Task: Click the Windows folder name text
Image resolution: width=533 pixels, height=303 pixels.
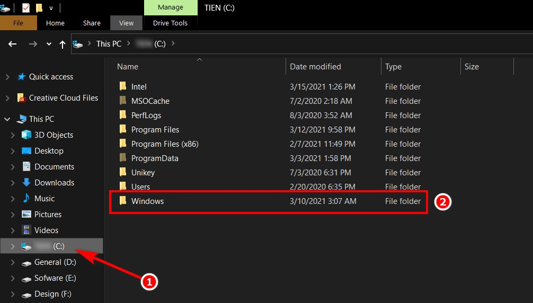Action: 147,201
